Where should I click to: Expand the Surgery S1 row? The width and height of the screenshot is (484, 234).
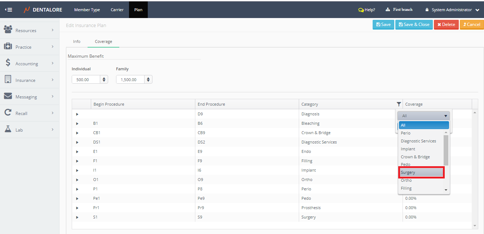click(x=77, y=217)
